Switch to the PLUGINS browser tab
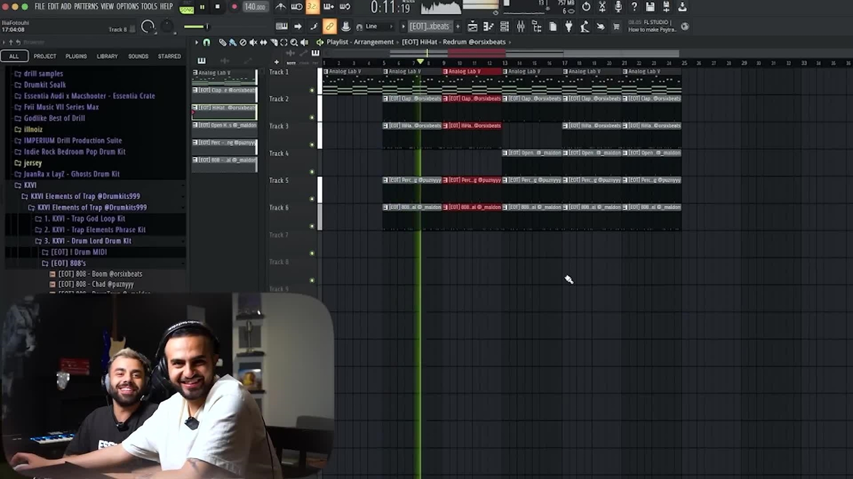 [x=76, y=56]
